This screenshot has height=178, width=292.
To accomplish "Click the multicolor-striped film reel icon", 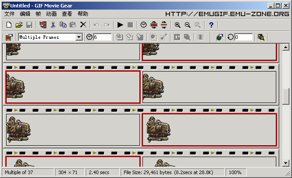I will [x=164, y=25].
